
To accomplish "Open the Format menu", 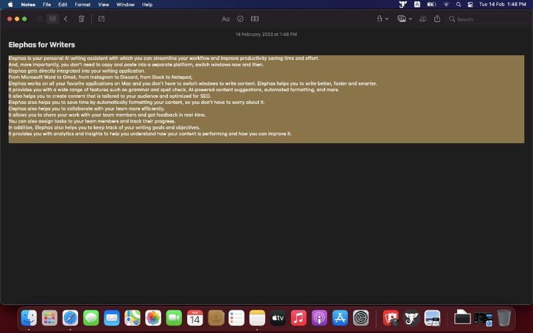I will (x=83, y=5).
